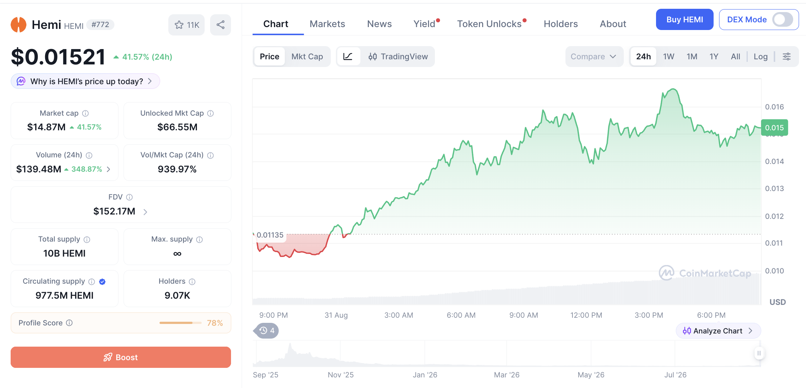Switch chart to Mkt Cap view
806x388 pixels.
coord(307,56)
